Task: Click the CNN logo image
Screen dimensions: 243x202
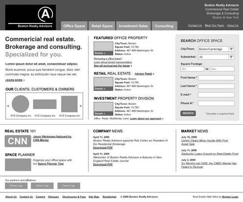Action: click(x=18, y=141)
